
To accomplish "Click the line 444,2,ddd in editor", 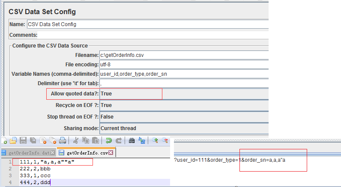I will coord(35,182).
